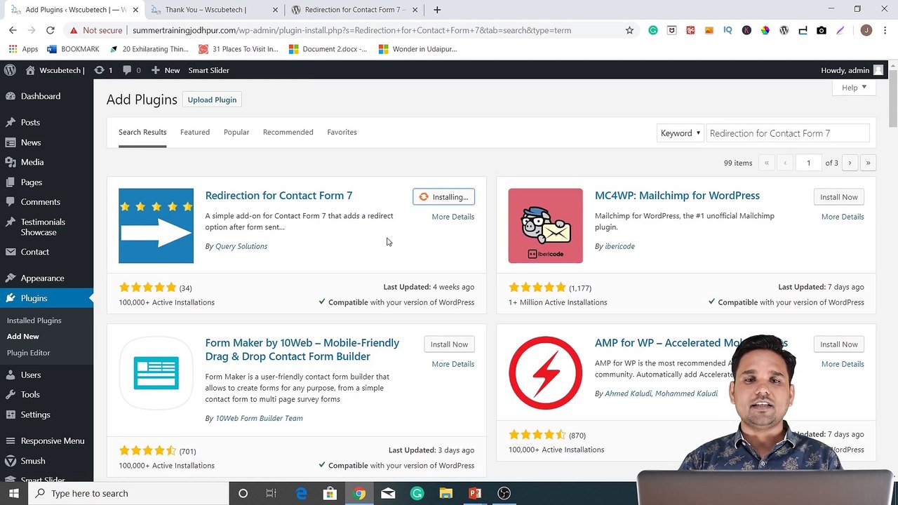Go to Pages in sidebar
This screenshot has height=505, width=898.
pyautogui.click(x=46, y=182)
